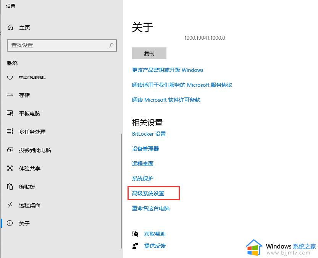Viewport: 318px width, 258px height.
Task: Open the 平板电脑 settings page
Action: tap(30, 113)
